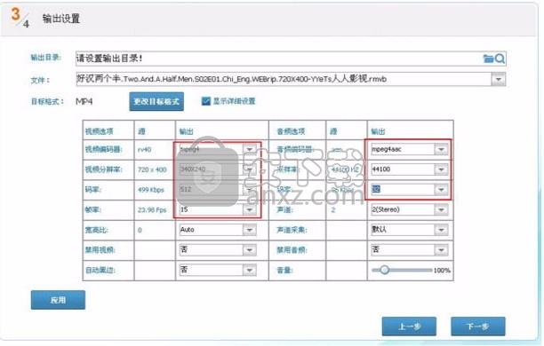Proceed with 下一步 button

(478, 326)
